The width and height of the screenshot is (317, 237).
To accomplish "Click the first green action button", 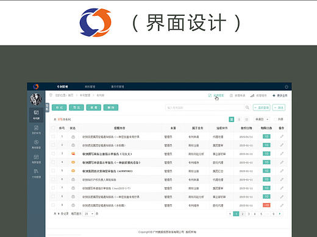I will tap(59, 108).
